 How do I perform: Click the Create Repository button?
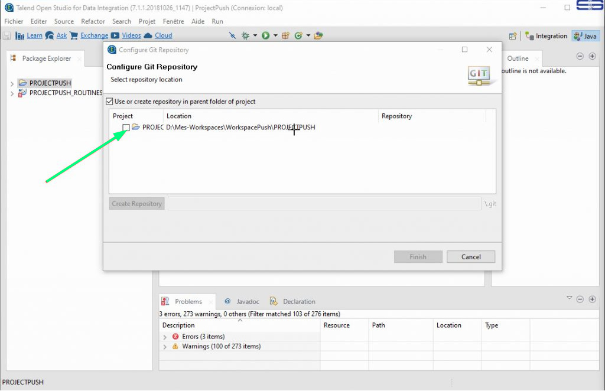[136, 204]
